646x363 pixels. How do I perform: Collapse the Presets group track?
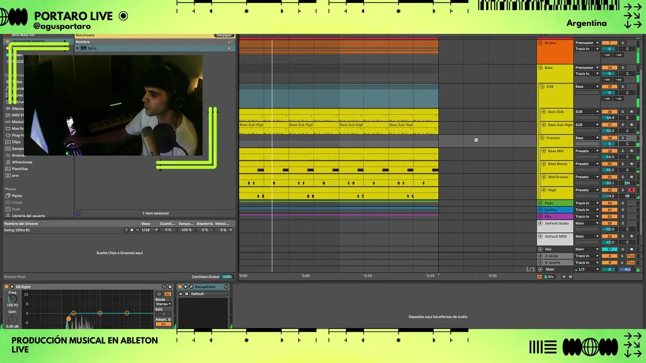[x=542, y=138]
